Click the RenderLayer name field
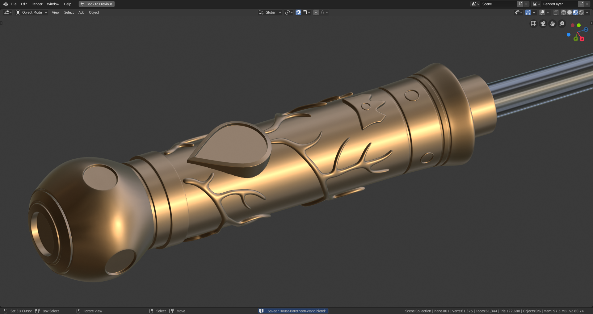Viewport: 593px width, 314px height. tap(560, 4)
